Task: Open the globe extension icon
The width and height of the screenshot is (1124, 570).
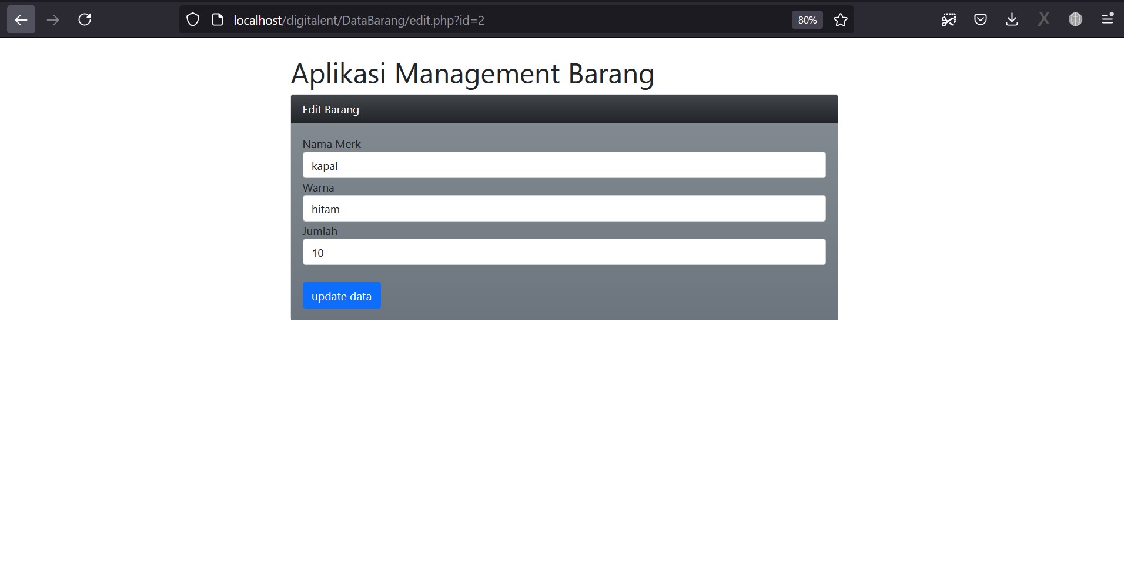Action: click(x=1076, y=20)
